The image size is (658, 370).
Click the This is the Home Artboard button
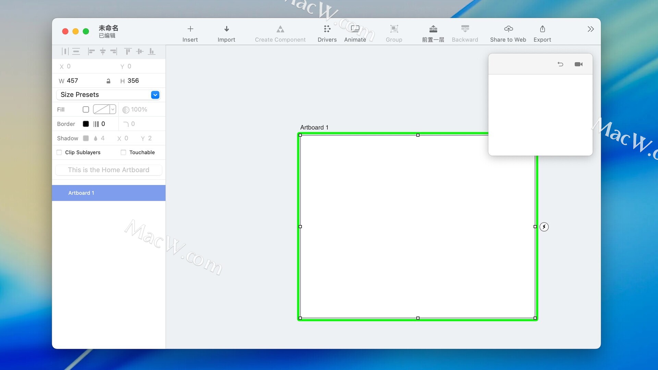click(x=109, y=170)
